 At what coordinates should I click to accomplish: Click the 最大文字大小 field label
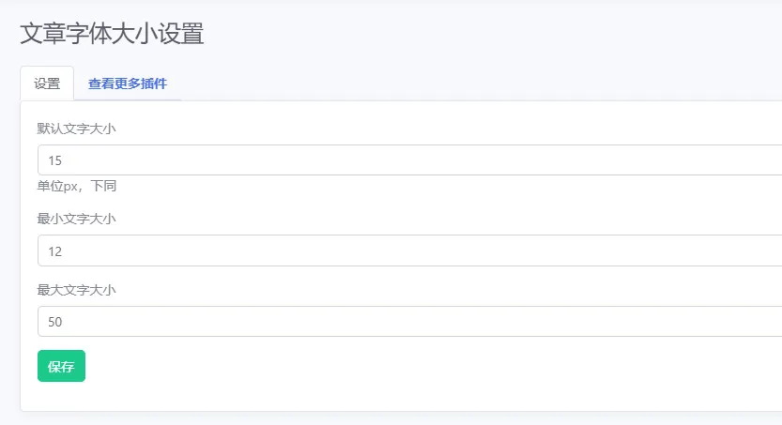click(76, 290)
